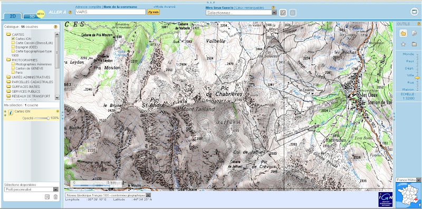Screen dimensions: 422x209
Task: Open the Profil personnalisé dropdown
Action: (31, 190)
